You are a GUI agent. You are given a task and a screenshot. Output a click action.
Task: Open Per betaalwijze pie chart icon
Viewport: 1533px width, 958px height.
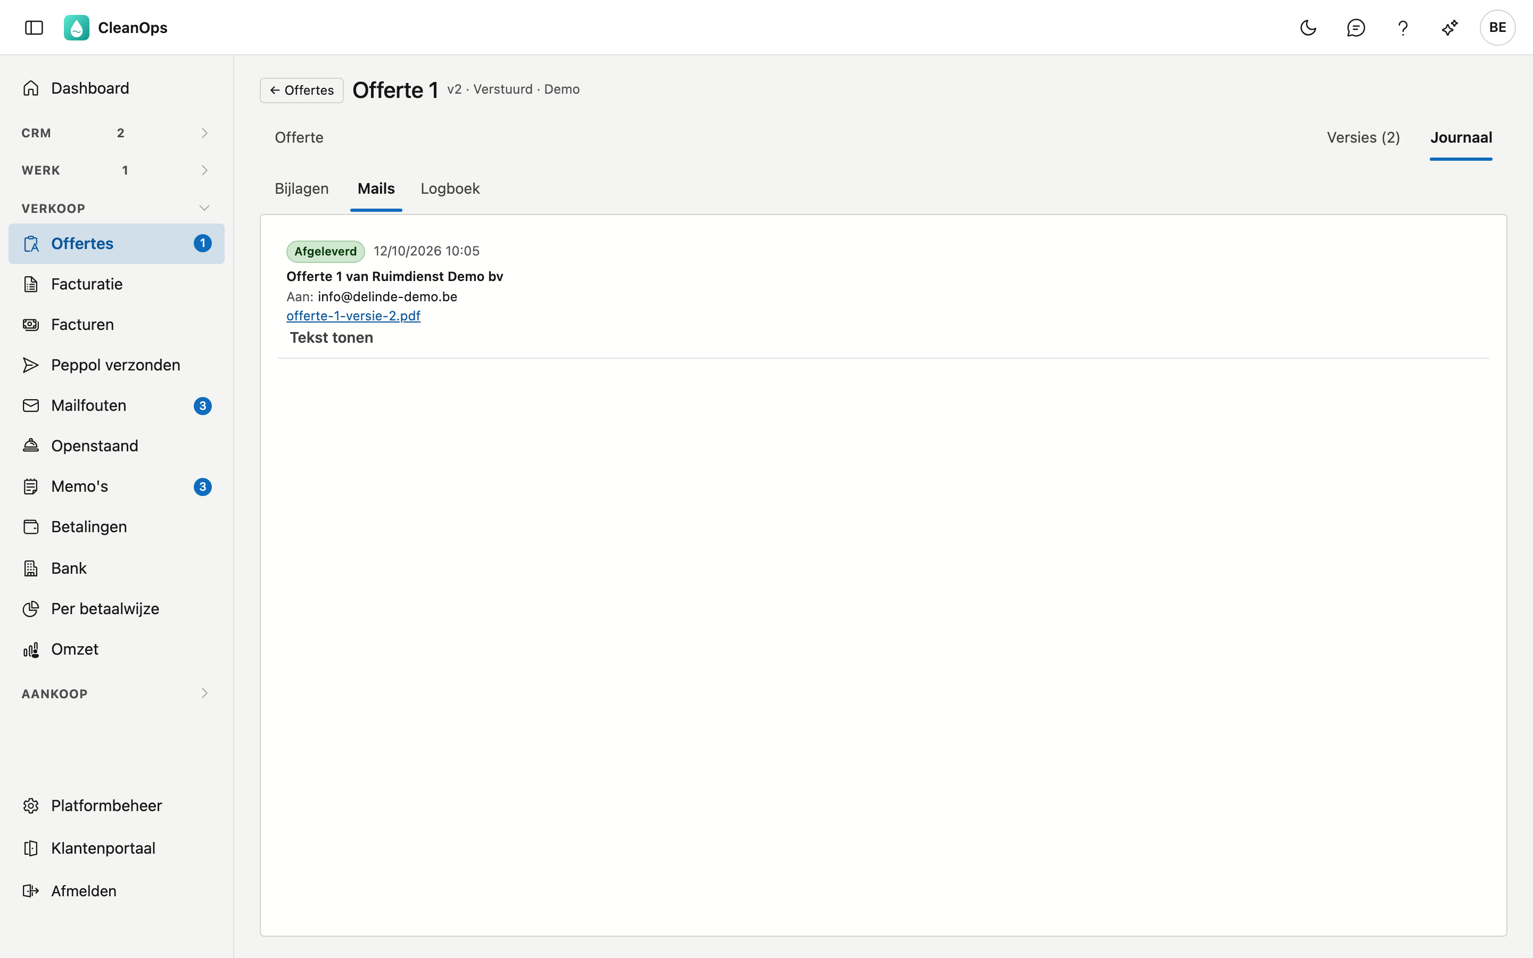click(x=31, y=609)
